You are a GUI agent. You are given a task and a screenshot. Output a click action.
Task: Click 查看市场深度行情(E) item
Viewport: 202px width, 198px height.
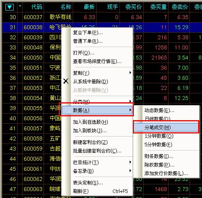97,61
